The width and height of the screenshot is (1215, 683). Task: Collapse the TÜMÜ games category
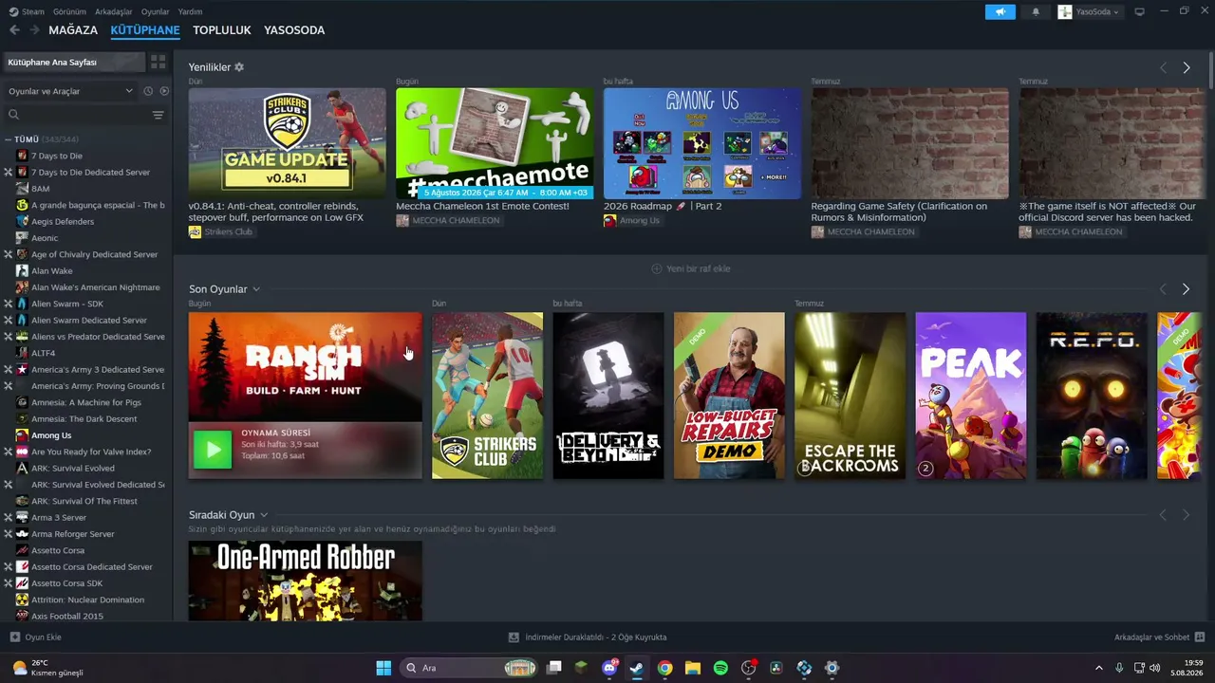[x=8, y=139]
